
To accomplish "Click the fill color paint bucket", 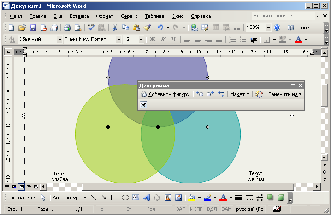I will [192, 198].
